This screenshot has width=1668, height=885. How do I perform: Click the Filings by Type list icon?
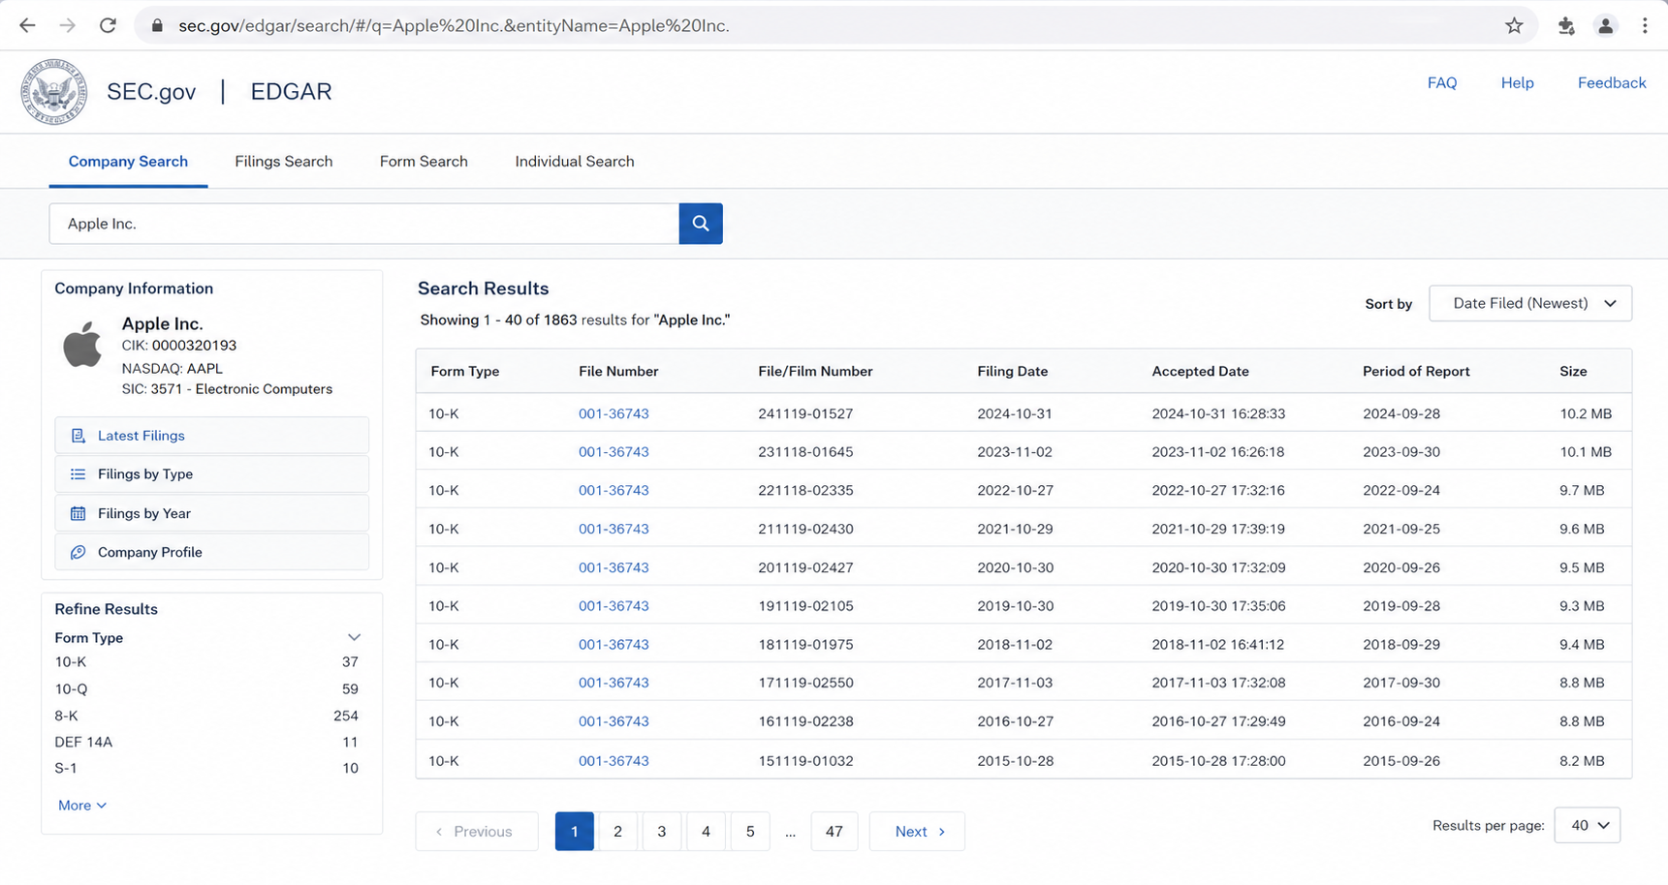tap(79, 474)
